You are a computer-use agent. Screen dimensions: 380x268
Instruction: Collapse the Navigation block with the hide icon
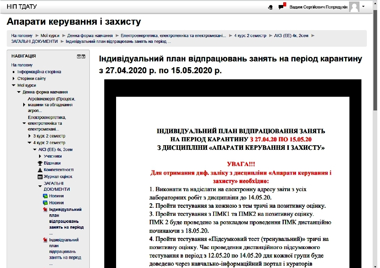coord(79,57)
